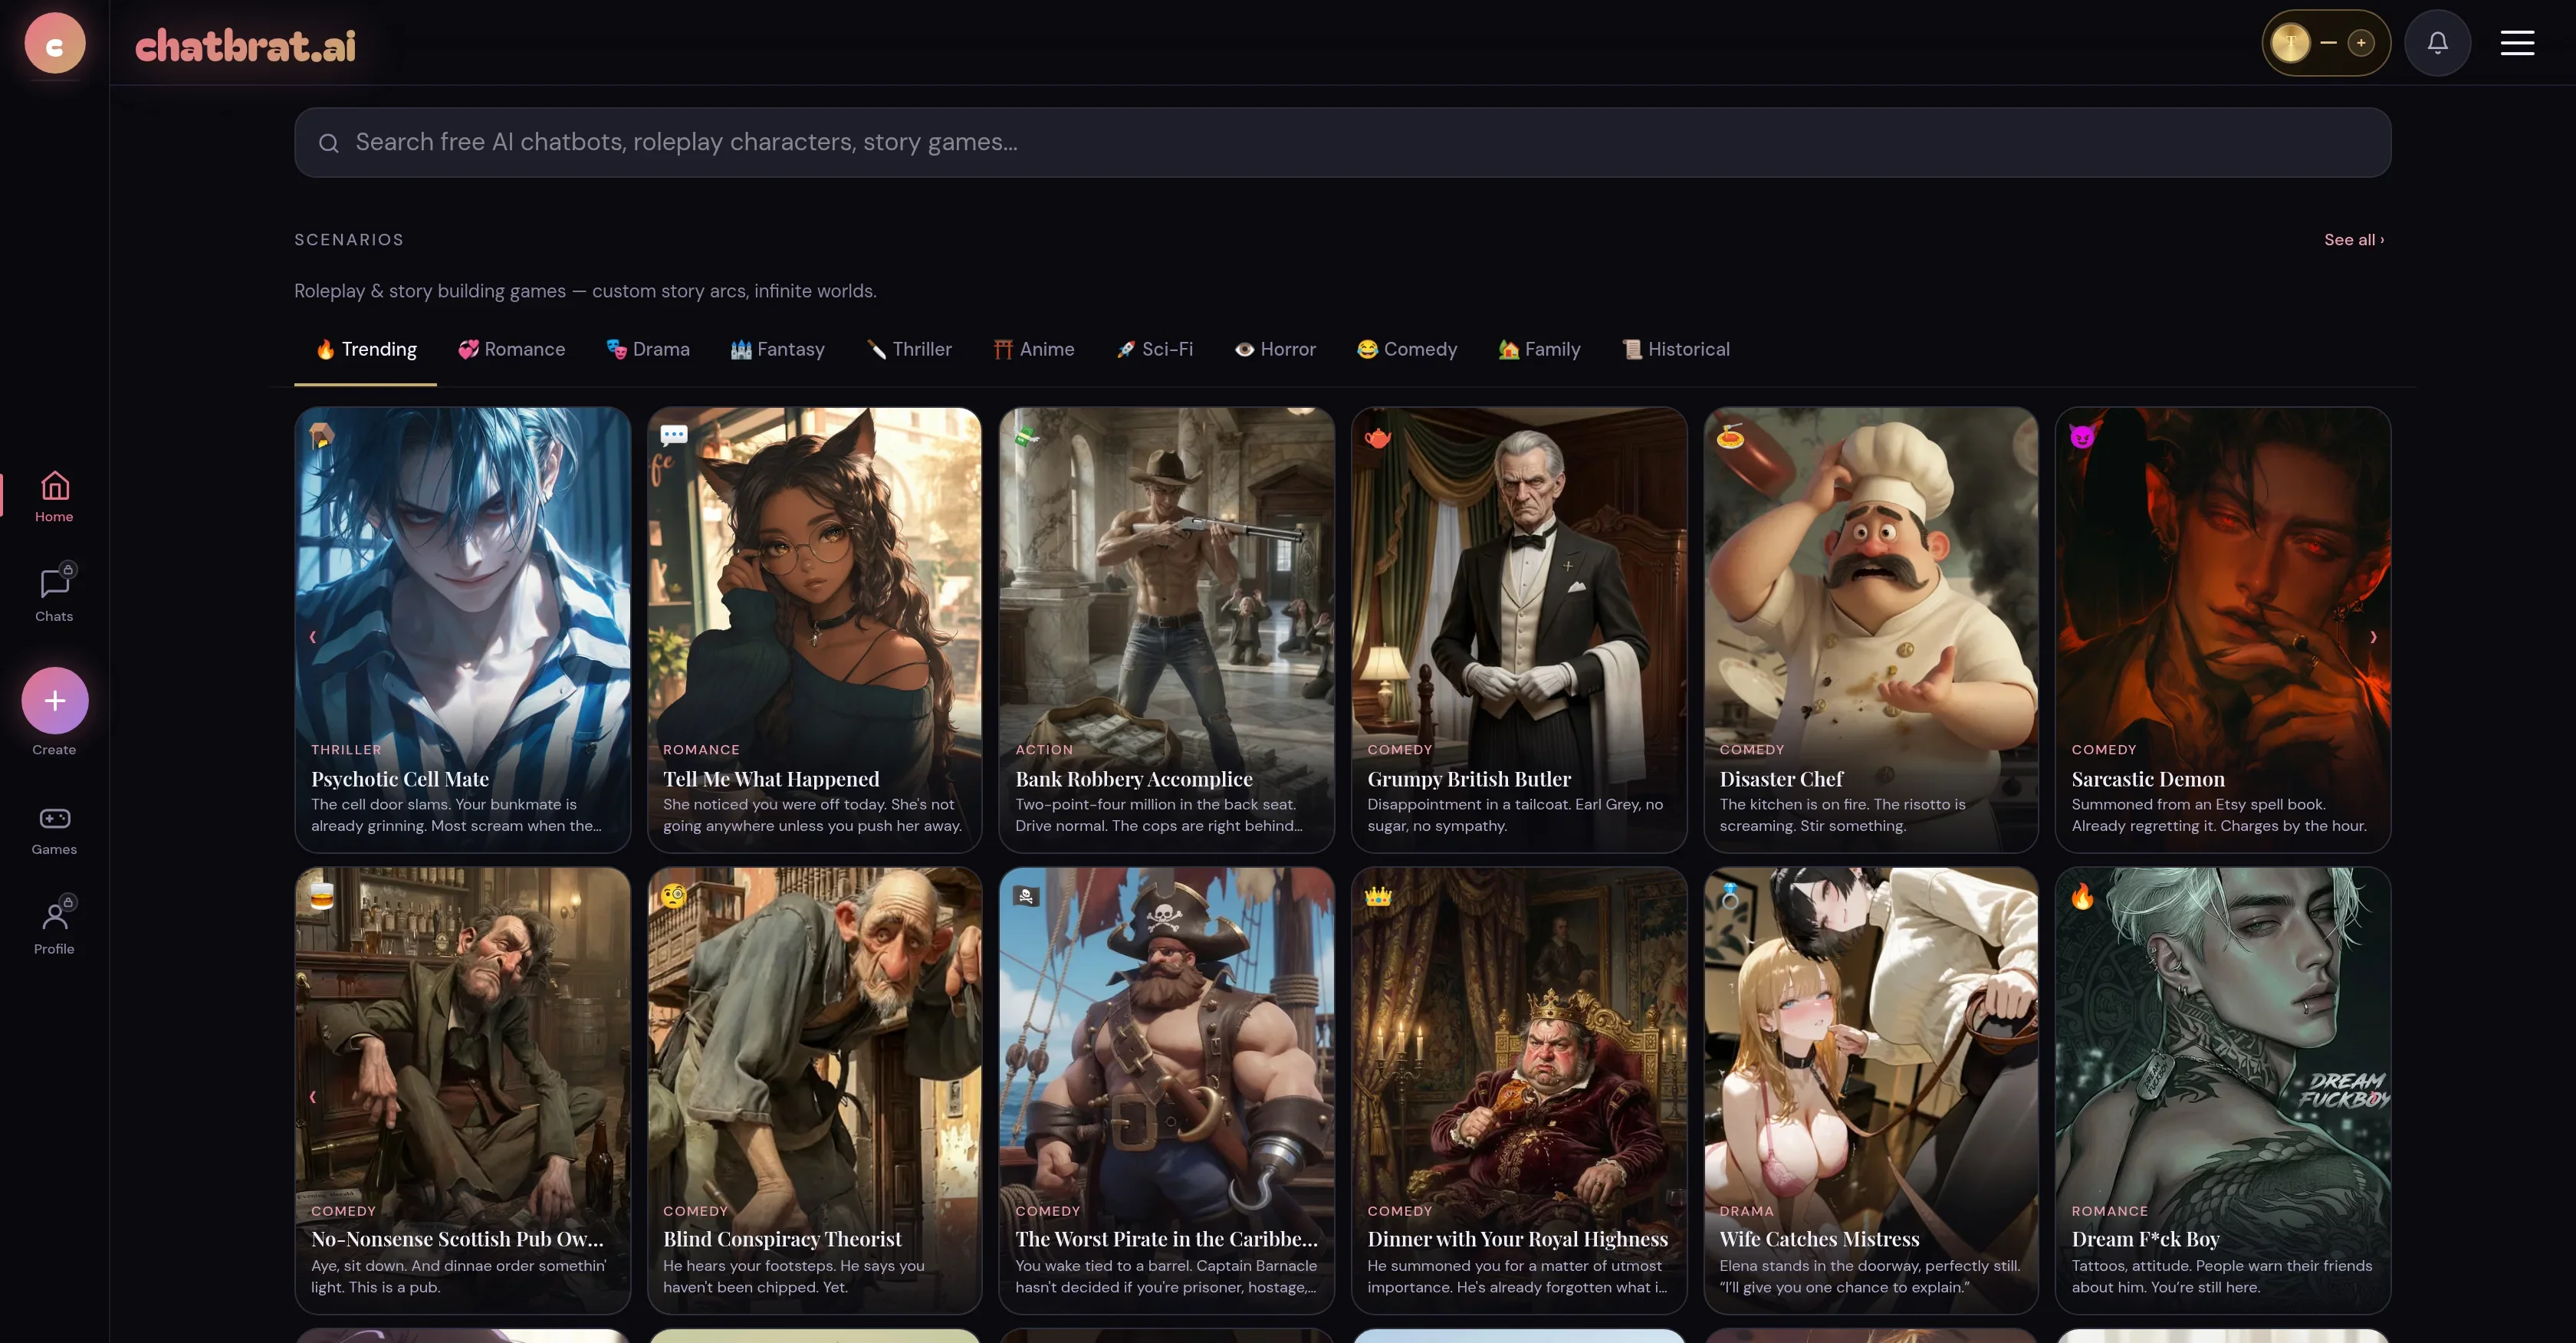Open the No-Nonsense Scottish Pub Owner card

coord(462,1090)
